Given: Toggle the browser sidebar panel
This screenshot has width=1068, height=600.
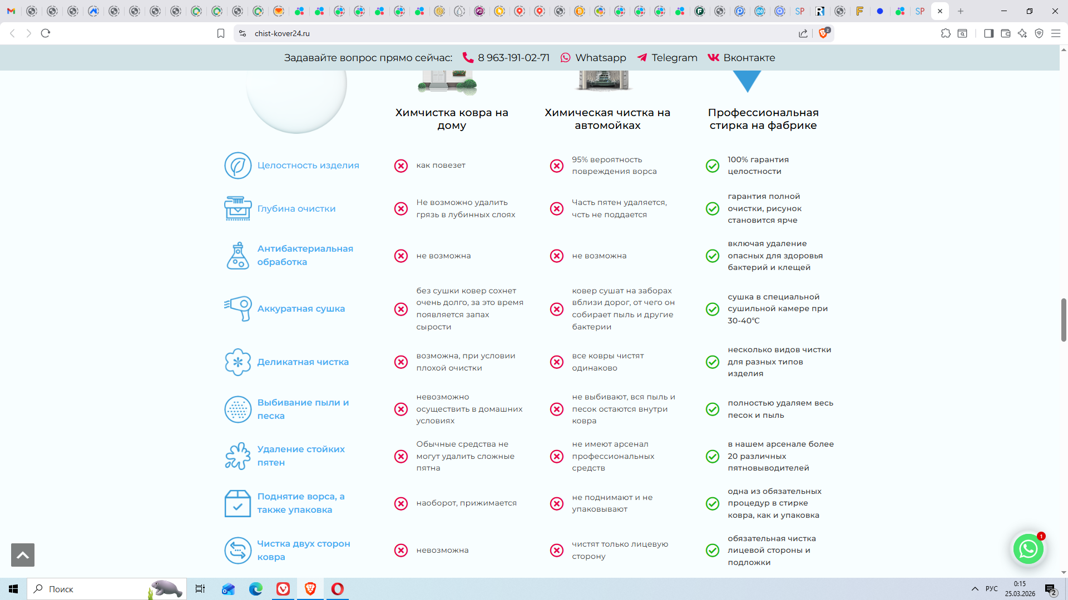Looking at the screenshot, I should (988, 33).
